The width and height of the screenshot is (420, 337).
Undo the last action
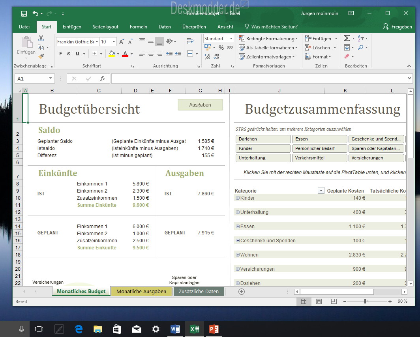pos(36,13)
